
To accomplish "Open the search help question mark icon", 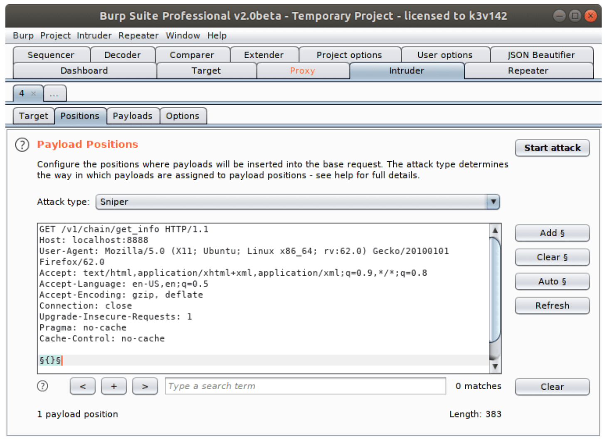I will click(42, 386).
